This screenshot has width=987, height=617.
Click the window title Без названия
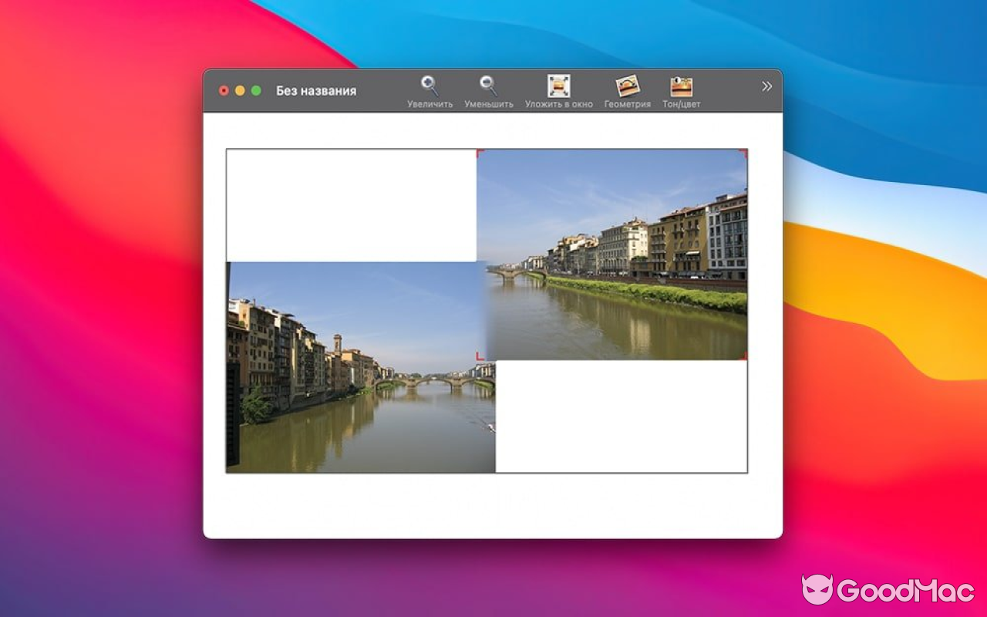(x=316, y=90)
